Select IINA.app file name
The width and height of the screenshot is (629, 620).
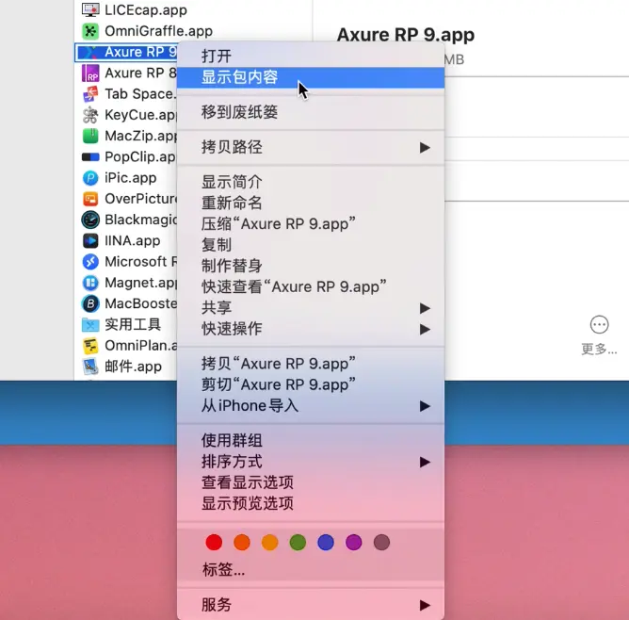133,241
